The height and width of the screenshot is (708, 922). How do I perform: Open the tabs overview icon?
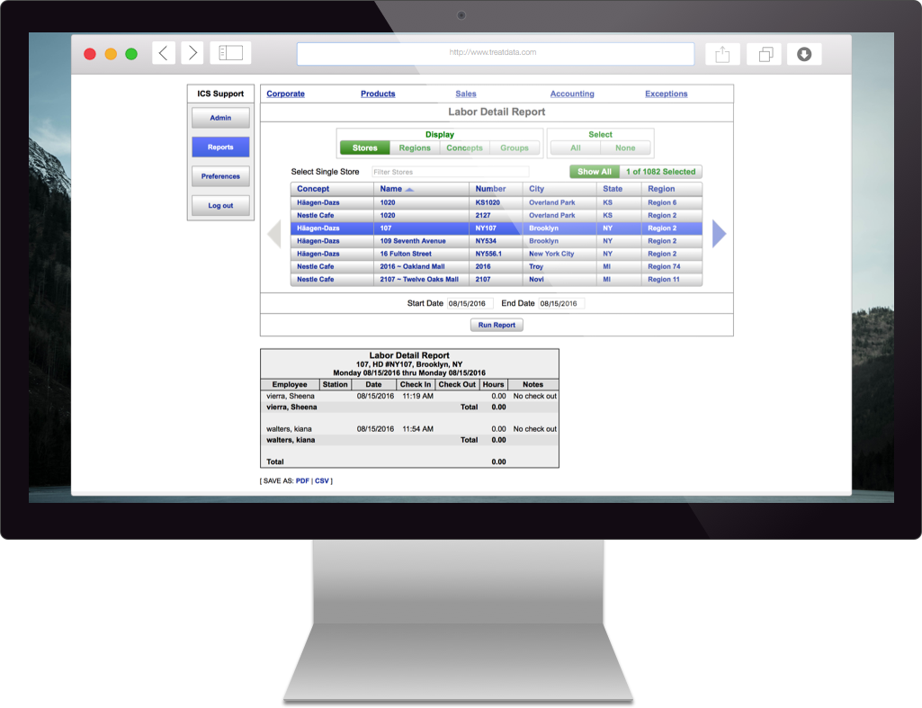765,54
